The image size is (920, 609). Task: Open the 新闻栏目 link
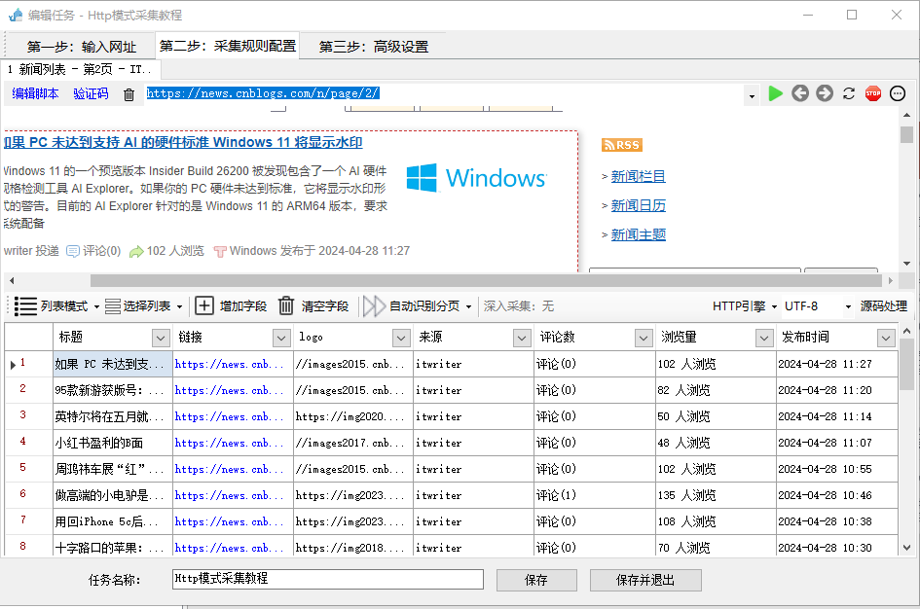tap(639, 176)
